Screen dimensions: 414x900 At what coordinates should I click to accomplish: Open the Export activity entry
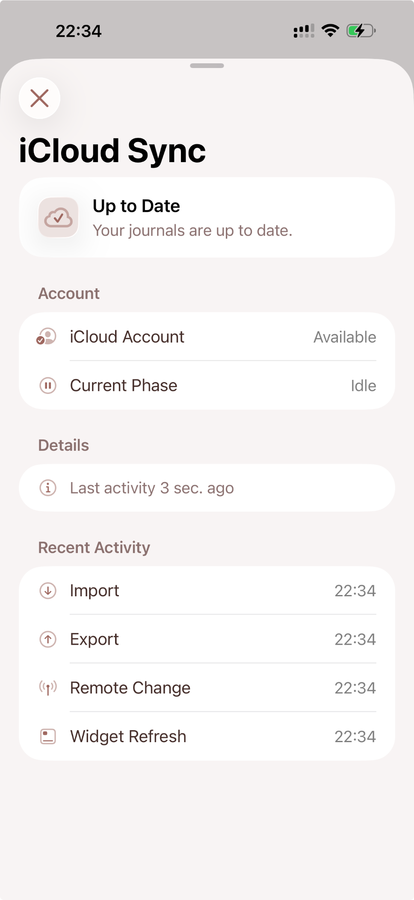click(x=207, y=639)
